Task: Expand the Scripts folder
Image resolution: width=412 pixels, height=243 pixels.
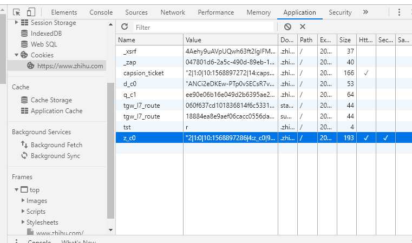Action: point(23,211)
